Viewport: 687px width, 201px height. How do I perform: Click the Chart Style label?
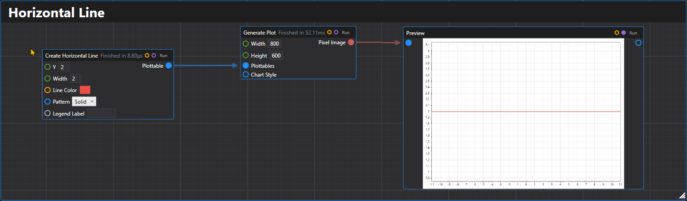point(264,75)
